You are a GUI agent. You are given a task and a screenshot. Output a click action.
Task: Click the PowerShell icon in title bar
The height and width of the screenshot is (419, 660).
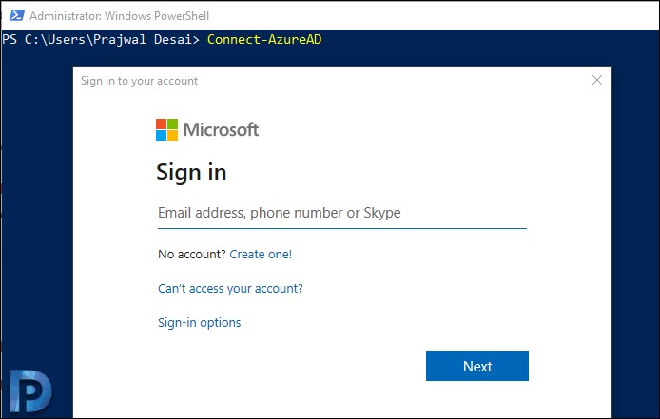coord(17,15)
